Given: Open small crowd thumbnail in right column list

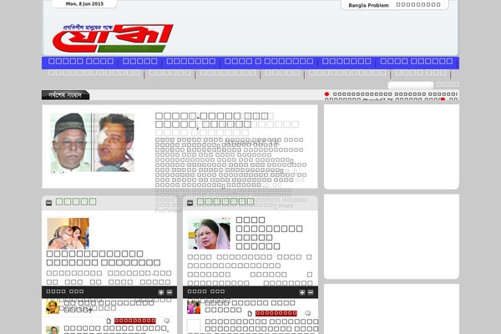Looking at the screenshot, I should tap(194, 307).
